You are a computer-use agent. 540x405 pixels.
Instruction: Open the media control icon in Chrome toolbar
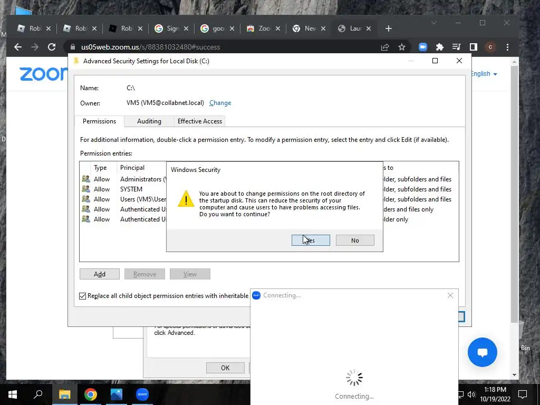point(456,47)
